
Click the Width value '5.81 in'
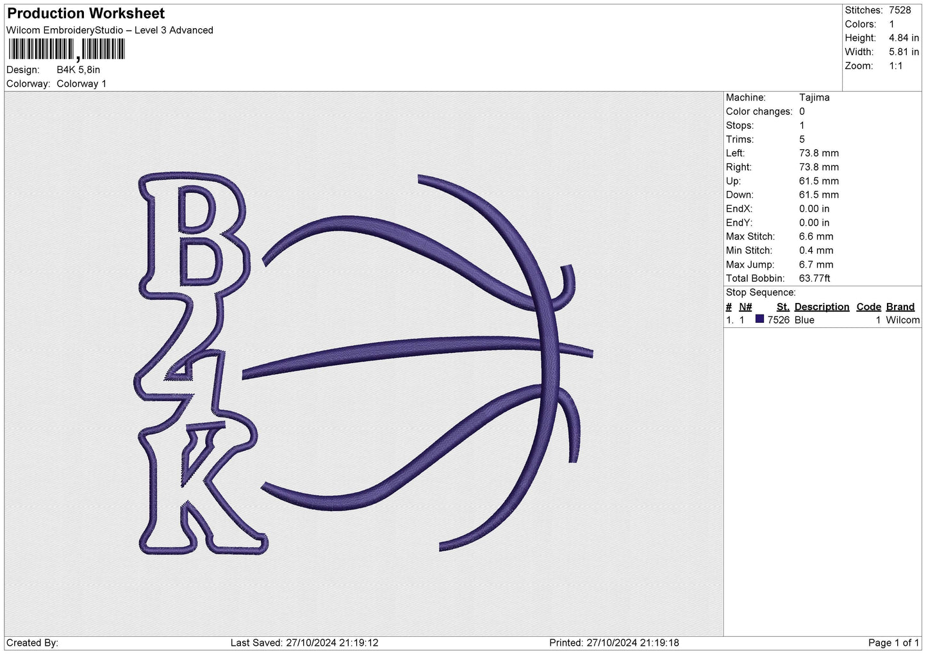pyautogui.click(x=904, y=52)
